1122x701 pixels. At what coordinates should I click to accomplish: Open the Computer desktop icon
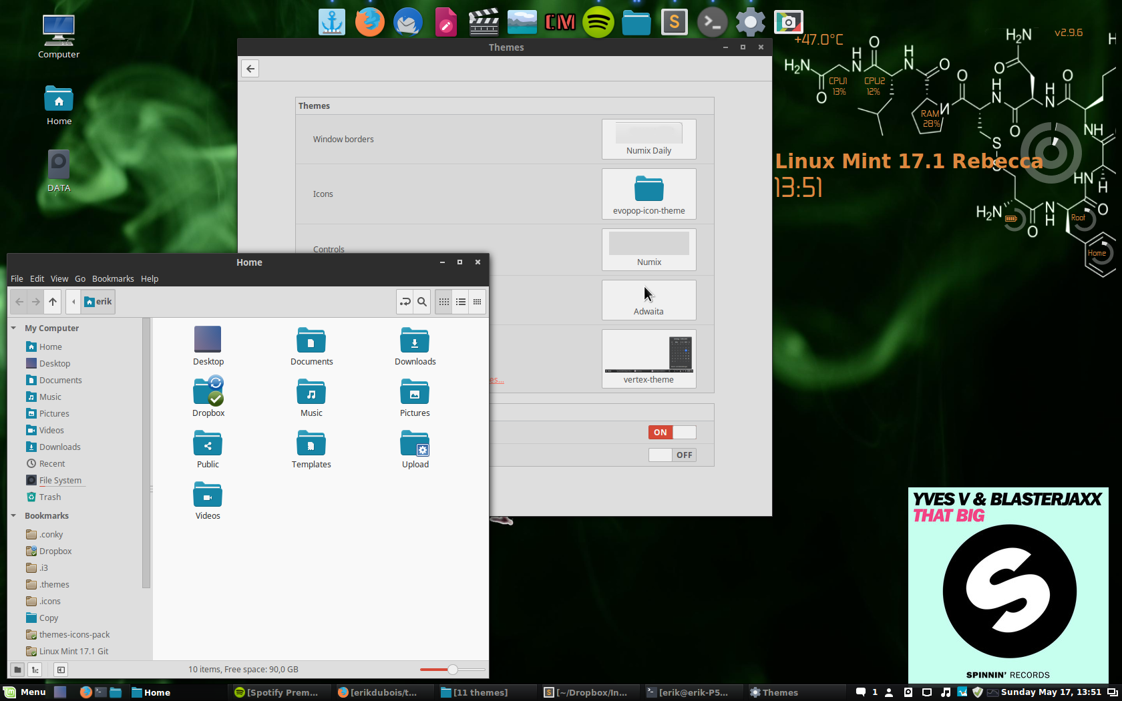59,37
